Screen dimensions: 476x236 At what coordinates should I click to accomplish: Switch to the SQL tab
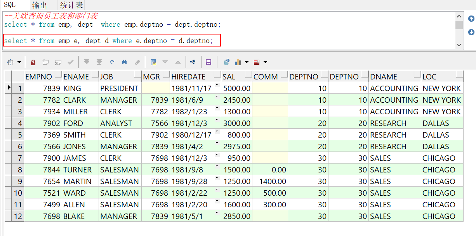point(10,5)
